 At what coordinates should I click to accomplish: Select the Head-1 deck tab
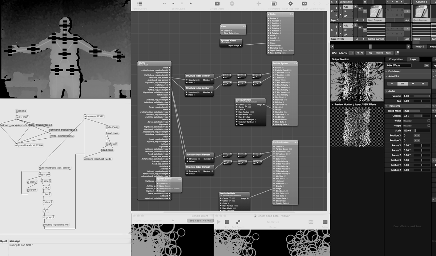click(420, 46)
